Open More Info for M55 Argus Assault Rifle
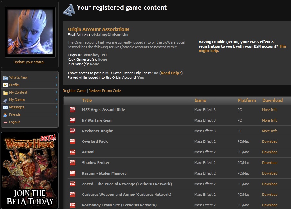Screen dimensions: 291x209 [x=270, y=110]
